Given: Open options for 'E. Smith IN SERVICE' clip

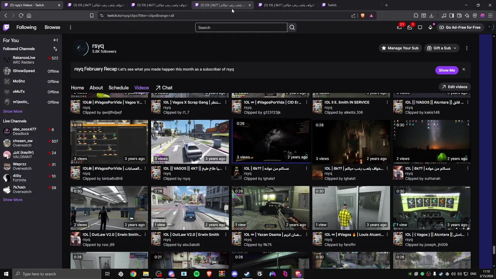Looking at the screenshot, I should (387, 102).
